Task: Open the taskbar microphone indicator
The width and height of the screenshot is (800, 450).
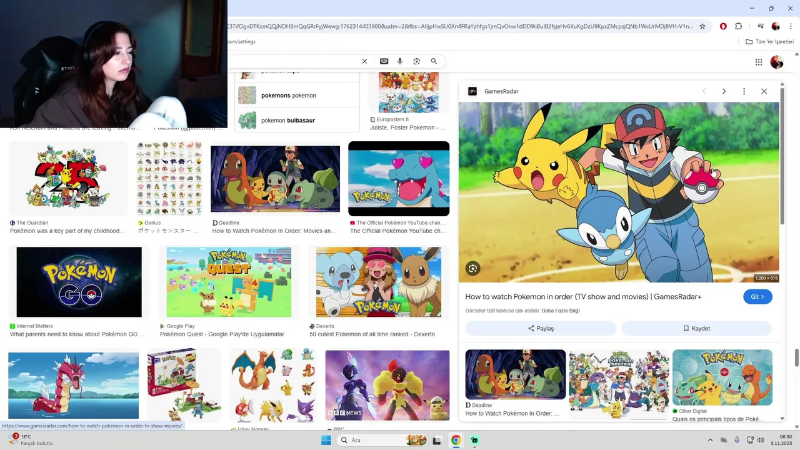Action: coord(737,440)
